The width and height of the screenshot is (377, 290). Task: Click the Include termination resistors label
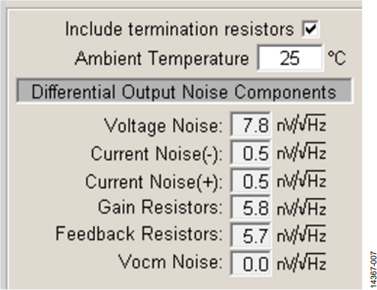180,29
